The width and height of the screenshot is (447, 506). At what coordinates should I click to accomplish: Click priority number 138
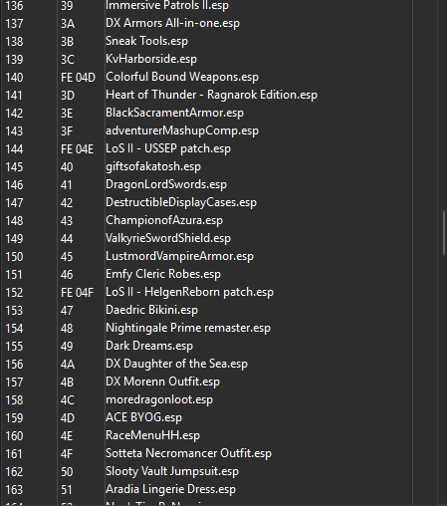pyautogui.click(x=14, y=42)
